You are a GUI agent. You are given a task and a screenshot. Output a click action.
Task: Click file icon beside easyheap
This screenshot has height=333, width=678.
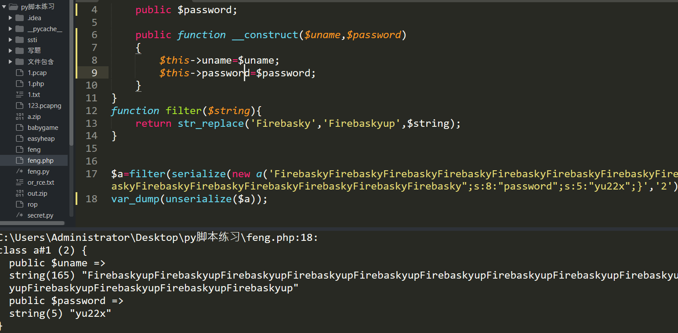click(x=19, y=138)
